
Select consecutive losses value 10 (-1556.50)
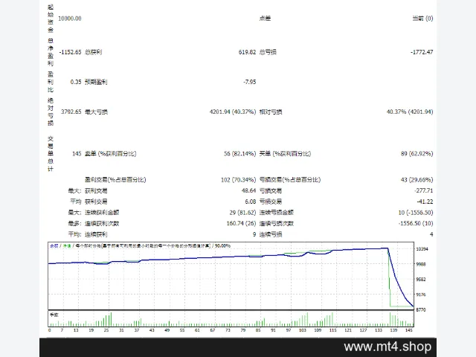[416, 213]
